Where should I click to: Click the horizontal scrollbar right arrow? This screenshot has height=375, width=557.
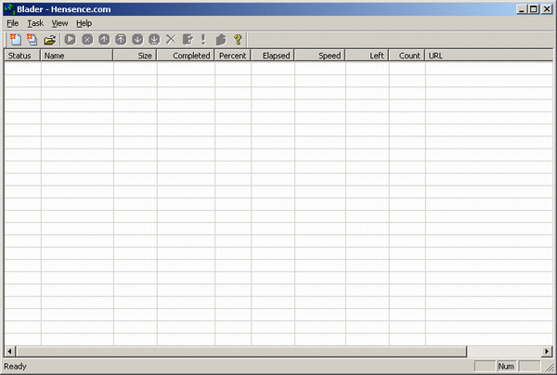point(547,351)
